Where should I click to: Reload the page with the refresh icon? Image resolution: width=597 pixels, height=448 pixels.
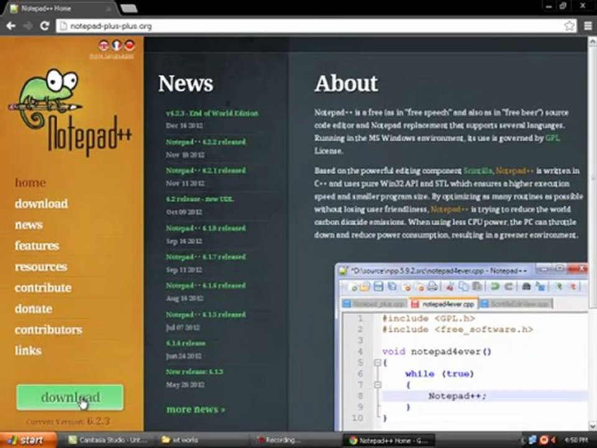45,26
